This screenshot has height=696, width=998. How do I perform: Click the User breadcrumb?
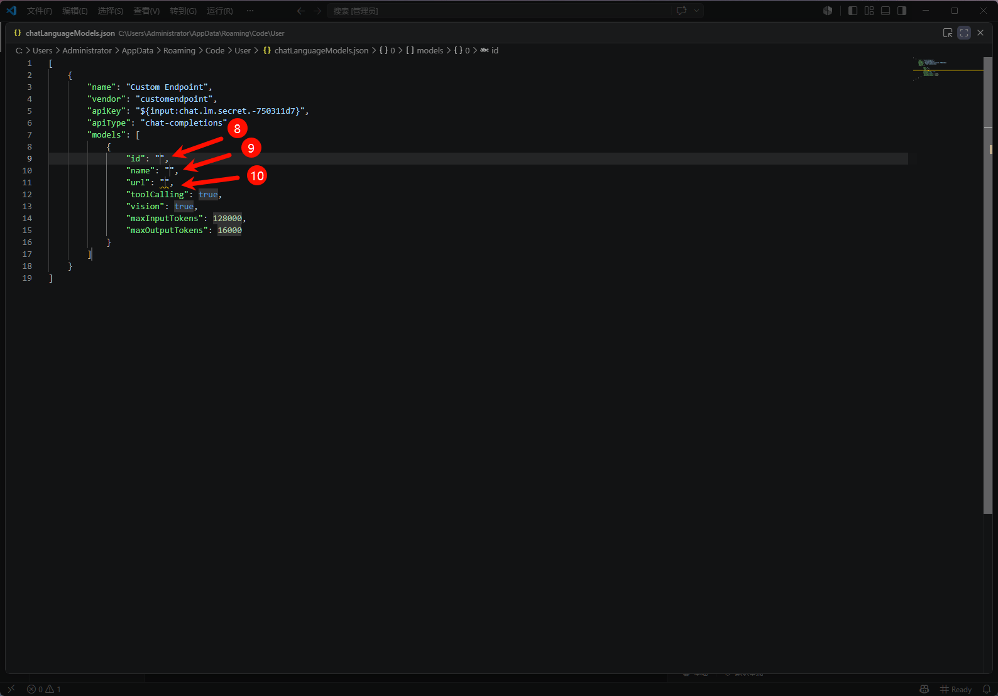click(x=243, y=50)
